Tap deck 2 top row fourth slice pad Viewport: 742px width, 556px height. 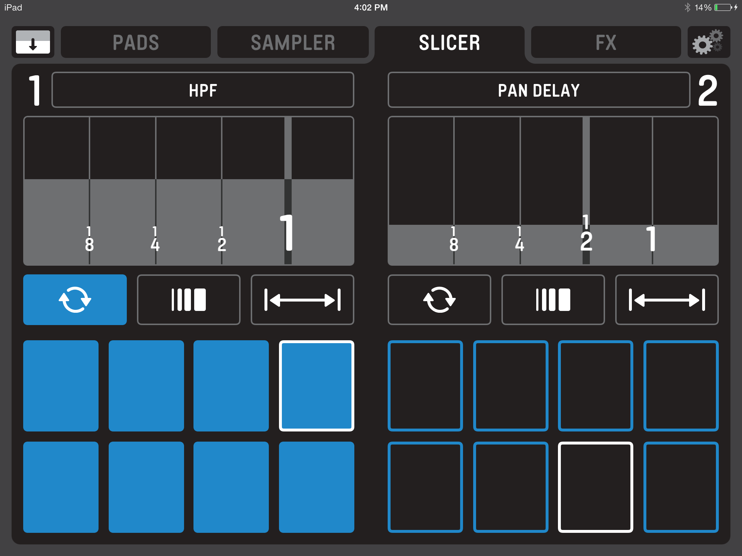(x=681, y=386)
